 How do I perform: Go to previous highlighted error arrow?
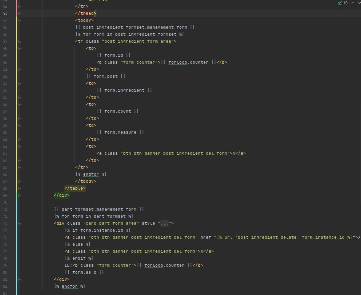click(352, 3)
